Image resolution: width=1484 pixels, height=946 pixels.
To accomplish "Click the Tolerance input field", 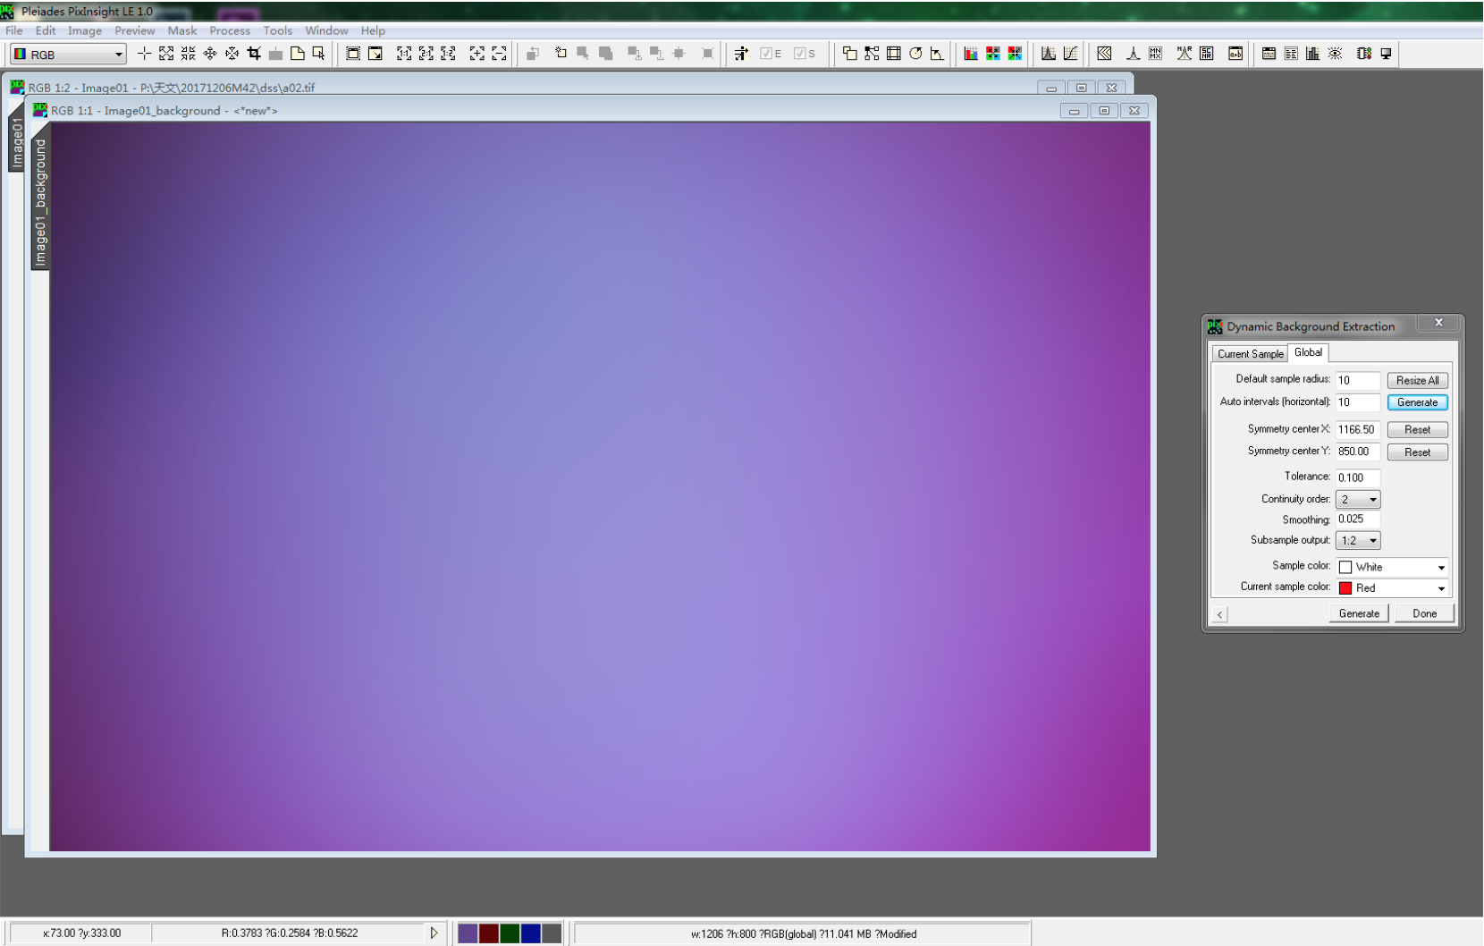I will pyautogui.click(x=1358, y=478).
